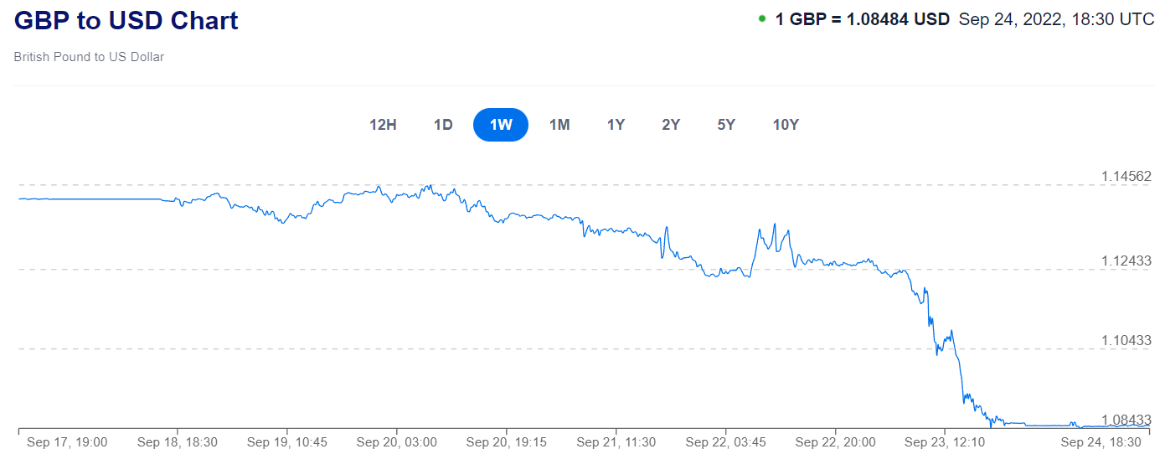Switch to the 1D range
Image resolution: width=1165 pixels, height=454 pixels.
click(443, 125)
